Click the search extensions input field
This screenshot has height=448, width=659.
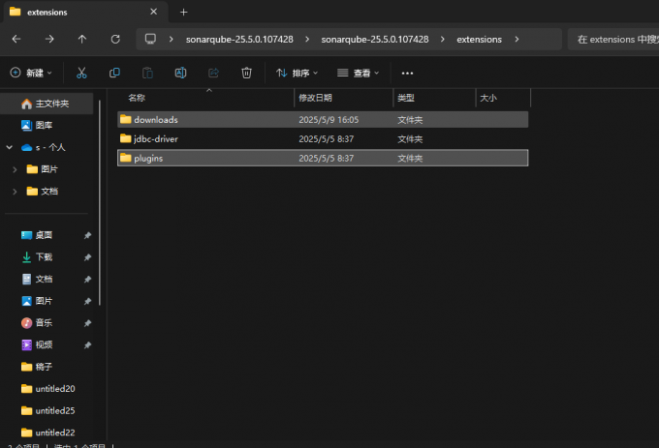613,39
